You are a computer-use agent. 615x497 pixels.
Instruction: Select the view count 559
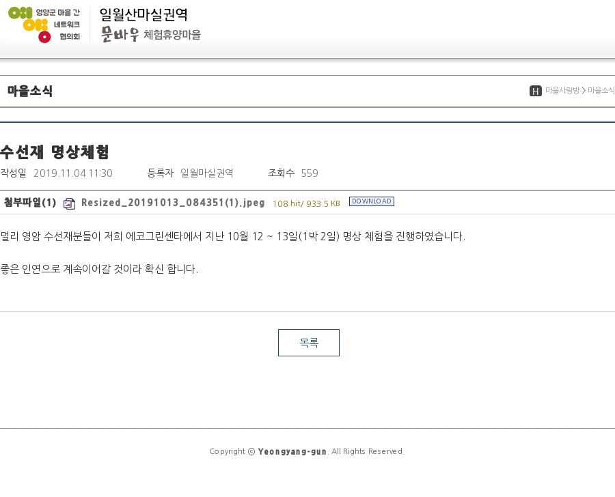click(x=310, y=173)
